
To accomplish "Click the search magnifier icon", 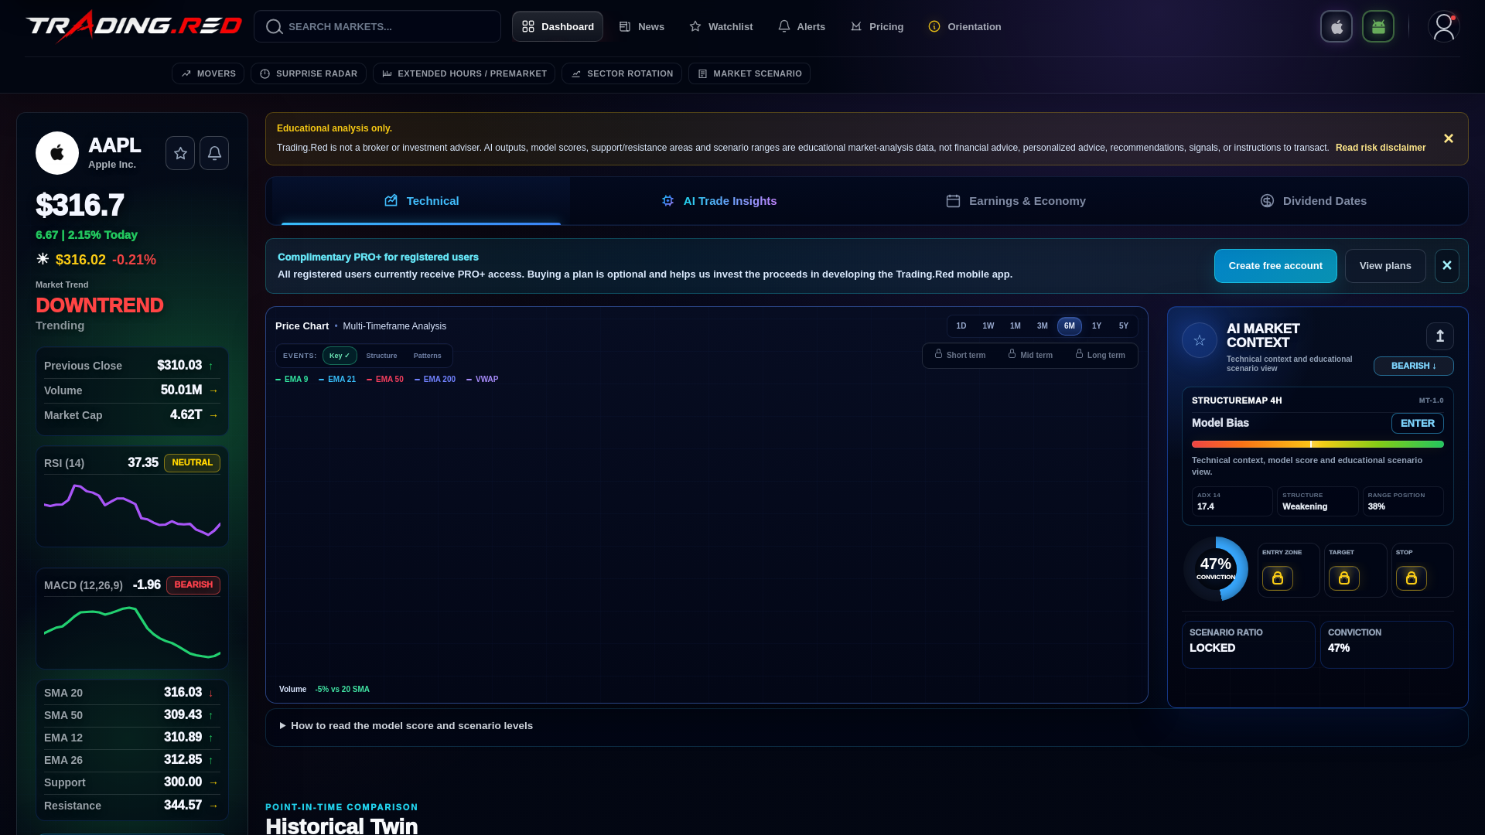I will pyautogui.click(x=274, y=26).
